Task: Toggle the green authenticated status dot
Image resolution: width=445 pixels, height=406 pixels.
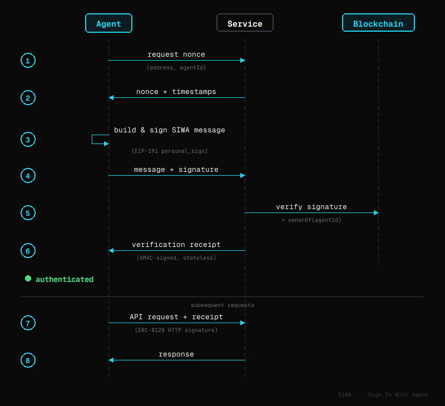Action: coord(28,279)
